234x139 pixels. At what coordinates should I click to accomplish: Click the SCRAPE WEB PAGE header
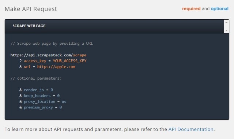[x=29, y=26]
